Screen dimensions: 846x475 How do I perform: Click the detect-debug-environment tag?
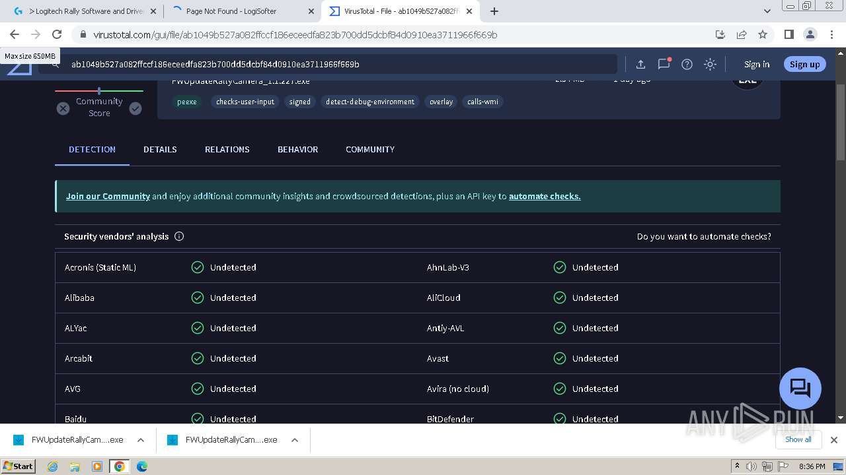pos(370,102)
